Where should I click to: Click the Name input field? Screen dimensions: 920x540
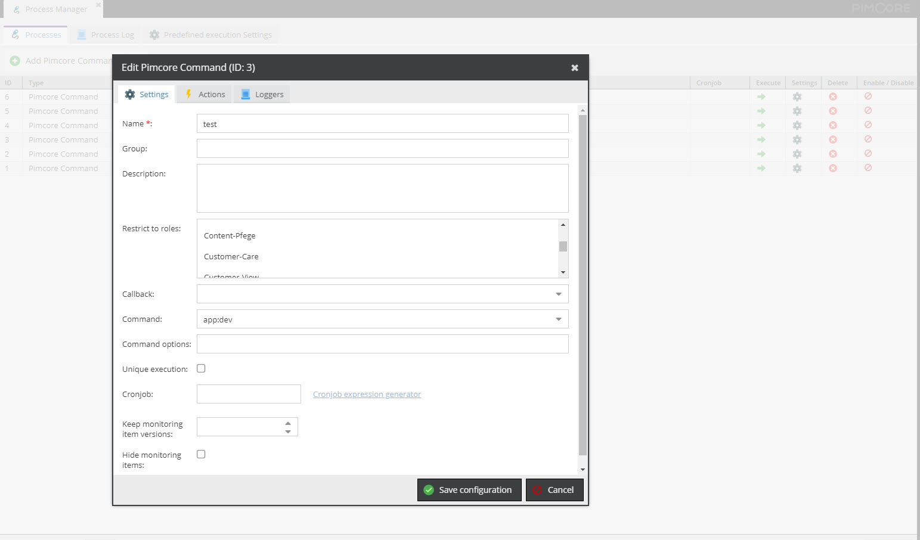click(x=383, y=123)
